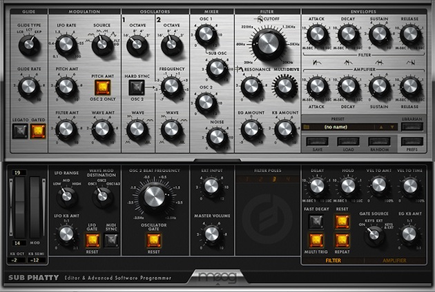Viewport: 435px width, 292px height.
Task: Click the KB OCT value -2
Action: [x=17, y=260]
